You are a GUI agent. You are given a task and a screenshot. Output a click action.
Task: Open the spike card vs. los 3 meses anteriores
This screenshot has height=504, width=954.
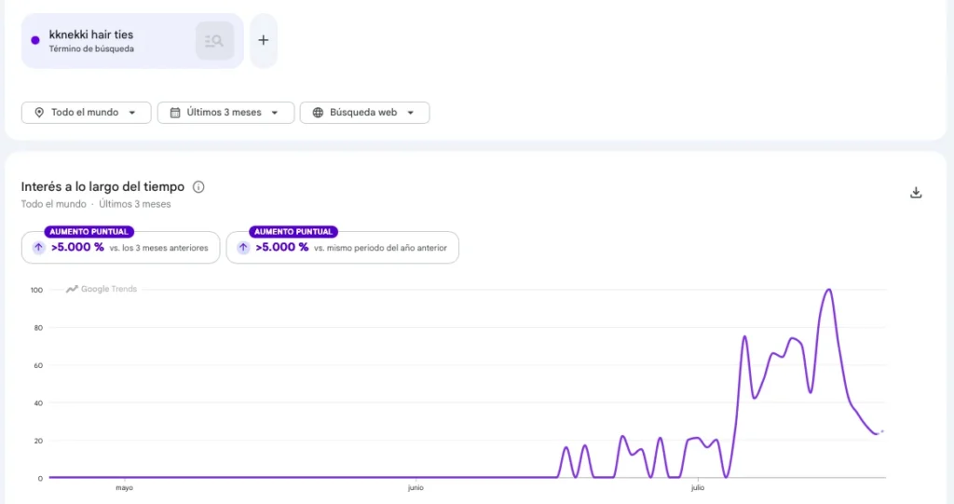point(120,247)
